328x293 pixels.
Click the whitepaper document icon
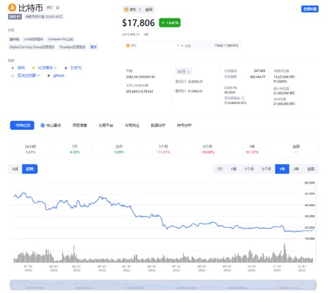[x=66, y=68]
